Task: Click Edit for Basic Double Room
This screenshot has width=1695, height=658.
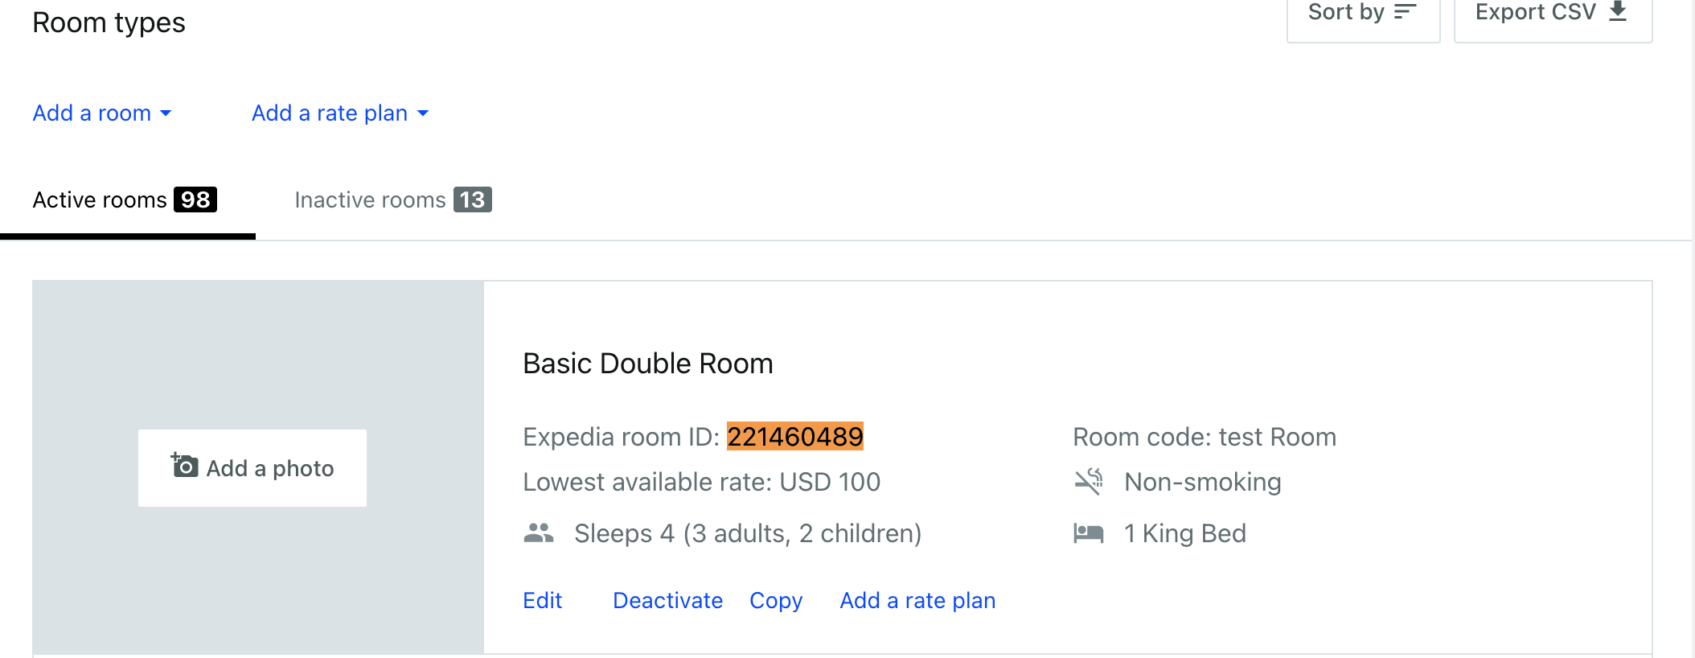Action: coord(543,601)
